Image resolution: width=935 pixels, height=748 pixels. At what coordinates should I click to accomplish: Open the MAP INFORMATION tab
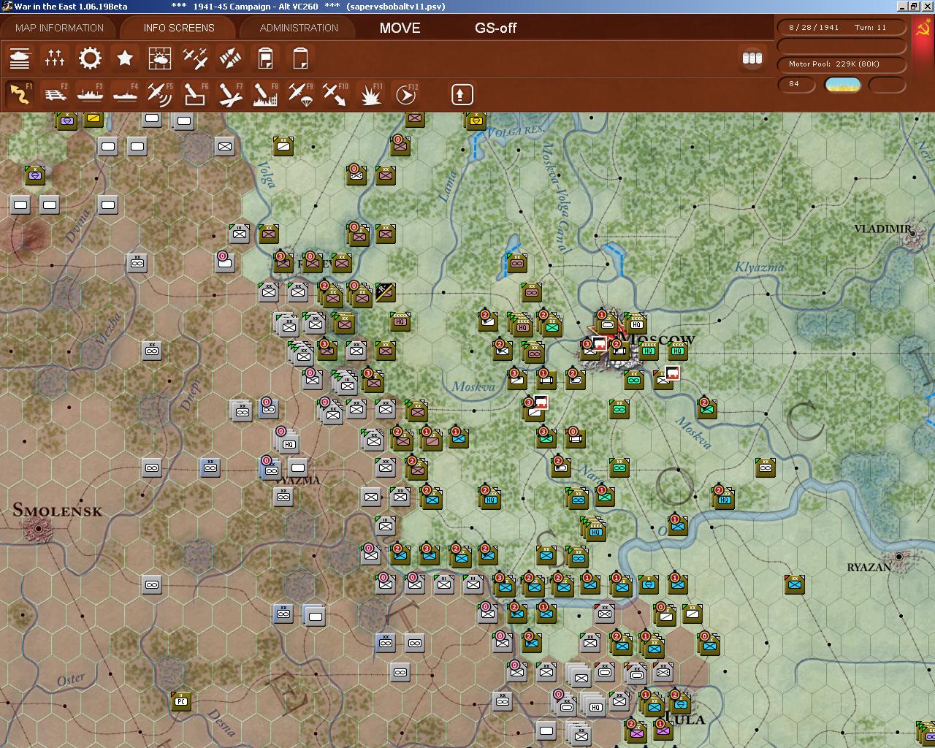tap(59, 28)
